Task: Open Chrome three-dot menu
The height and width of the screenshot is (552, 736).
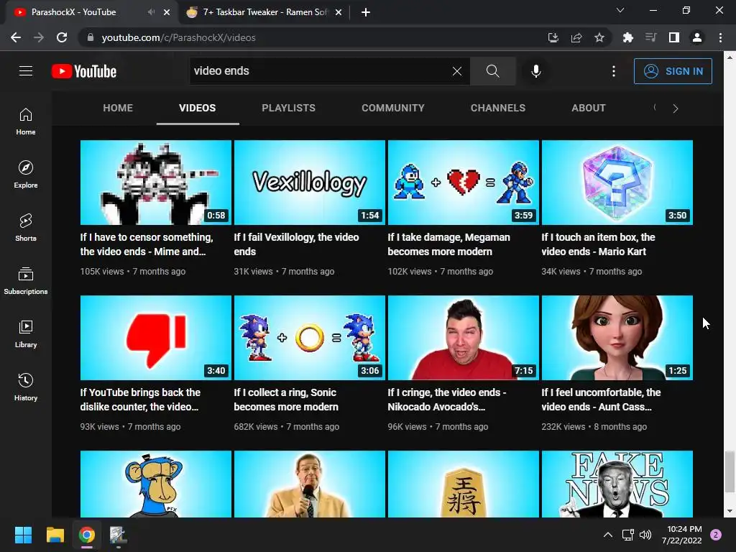Action: (720, 37)
